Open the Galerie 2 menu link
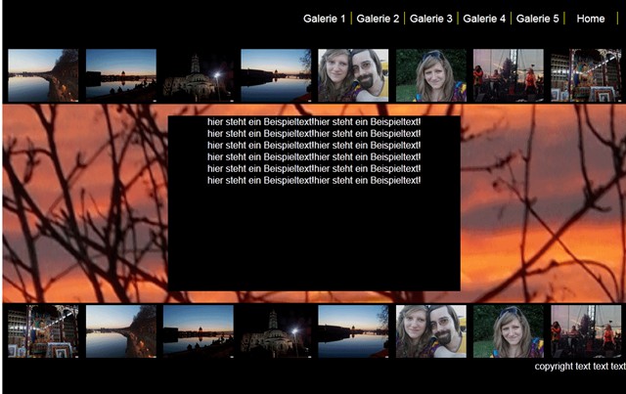 (378, 19)
